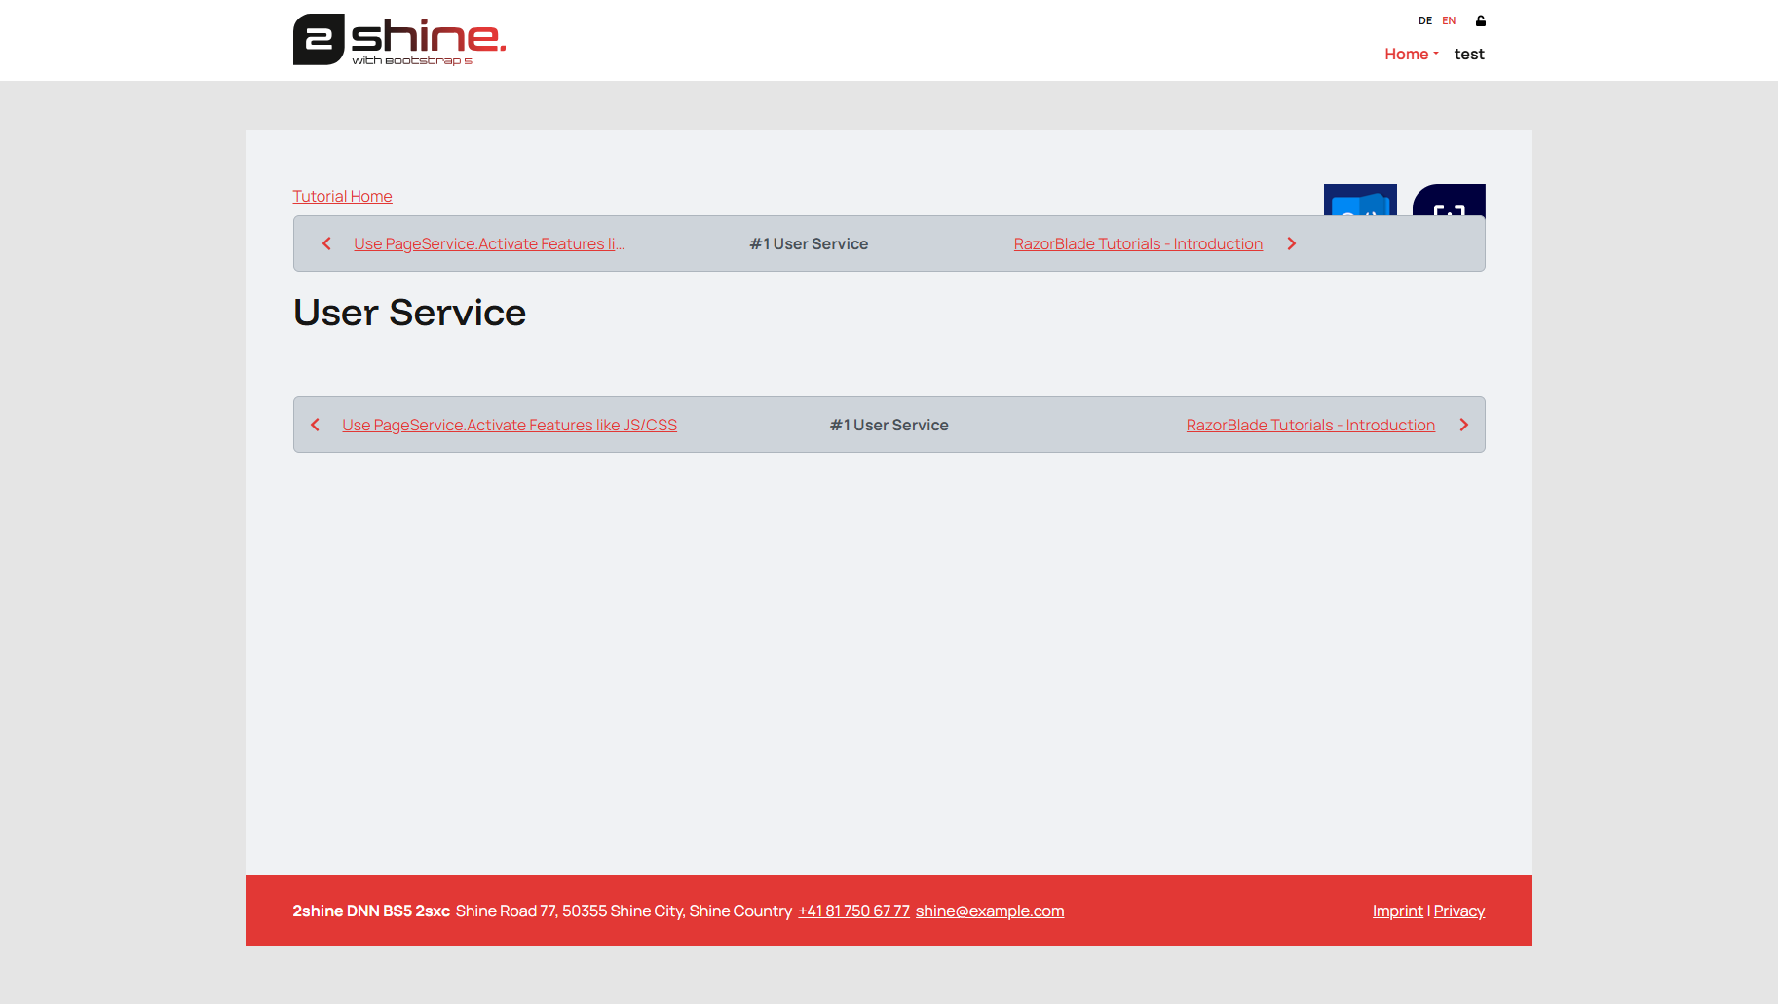Call the +41 81 750 67 77 number
The image size is (1778, 1004).
(853, 911)
